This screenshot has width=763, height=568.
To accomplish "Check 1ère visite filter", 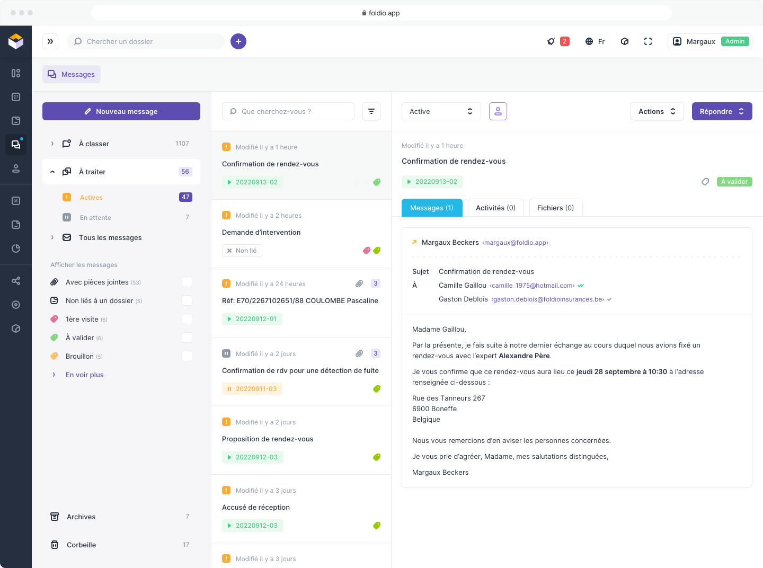I will pyautogui.click(x=187, y=319).
